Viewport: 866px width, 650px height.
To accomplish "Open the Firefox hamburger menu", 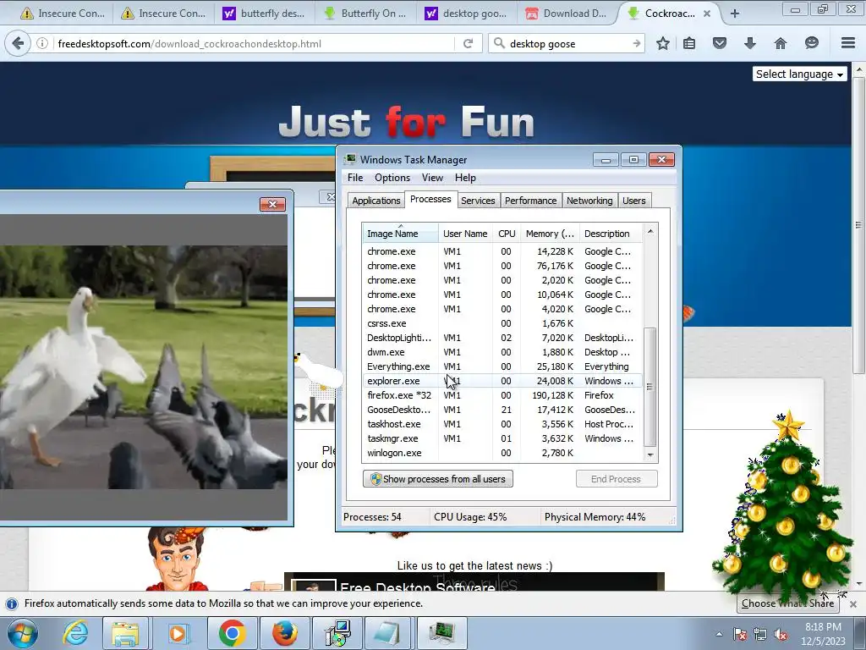I will coord(848,43).
